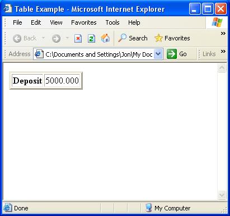Open the Favorites menu
The width and height of the screenshot is (230, 216).
pyautogui.click(x=84, y=22)
